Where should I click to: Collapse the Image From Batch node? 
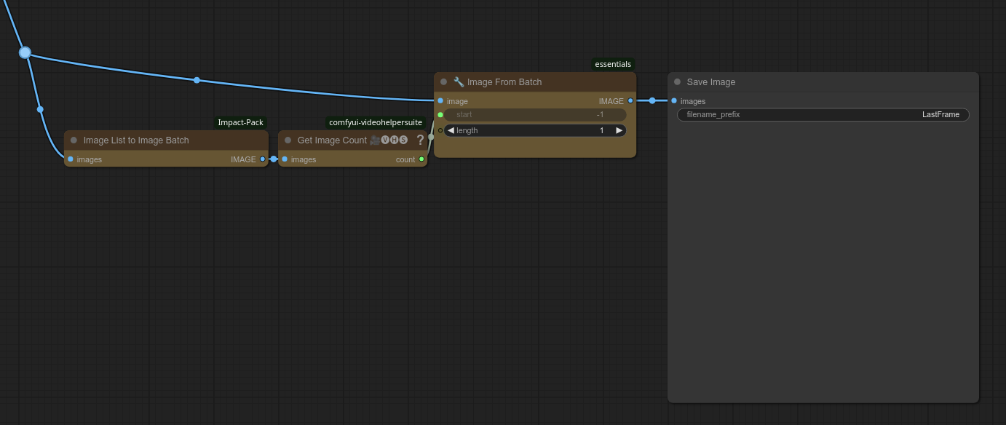(x=443, y=82)
